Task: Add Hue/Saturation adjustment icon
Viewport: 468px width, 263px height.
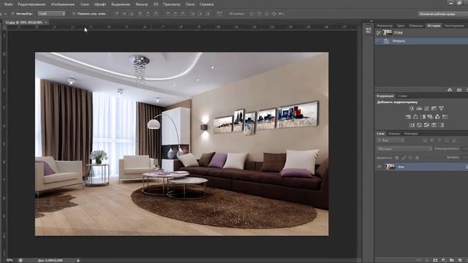Action: [x=408, y=117]
